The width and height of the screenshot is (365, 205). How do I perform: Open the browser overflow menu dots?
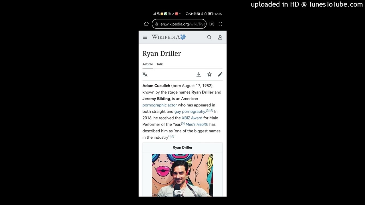[x=220, y=24]
